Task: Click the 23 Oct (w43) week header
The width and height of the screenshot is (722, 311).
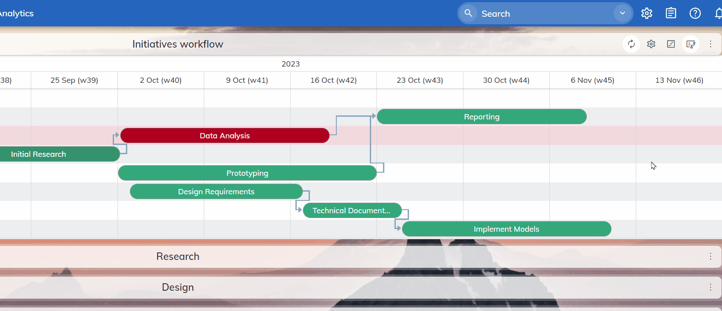Action: [x=420, y=80]
